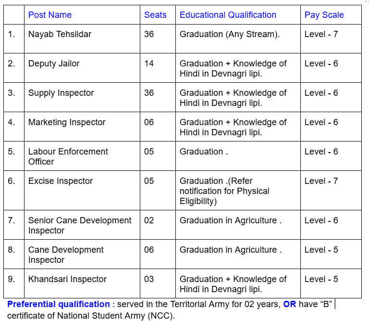Viewport: 369px width, 322px height.
Task: Select the Labour Enforcement Officer cell
Action: [x=68, y=156]
